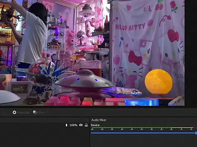Viewport: 197px width, 147px height.
Task: Click the 100% value in the source row
Action: 73,125
